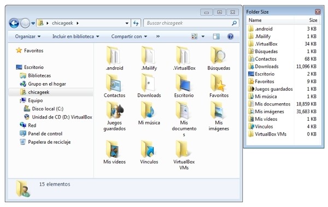The height and width of the screenshot is (207, 328).
Task: Open the Contactos folder icon
Action: [113, 83]
